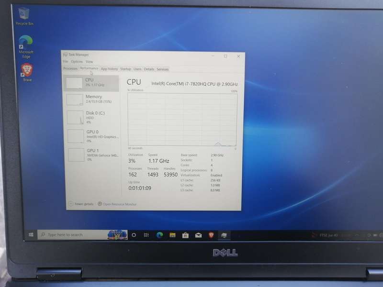This screenshot has width=383, height=287.
Task: Click the Disk 0 mini graph thumbnail
Action: tap(76, 117)
